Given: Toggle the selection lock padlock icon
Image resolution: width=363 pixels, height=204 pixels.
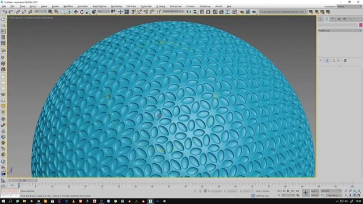Looking at the screenshot, I should point(200,191).
